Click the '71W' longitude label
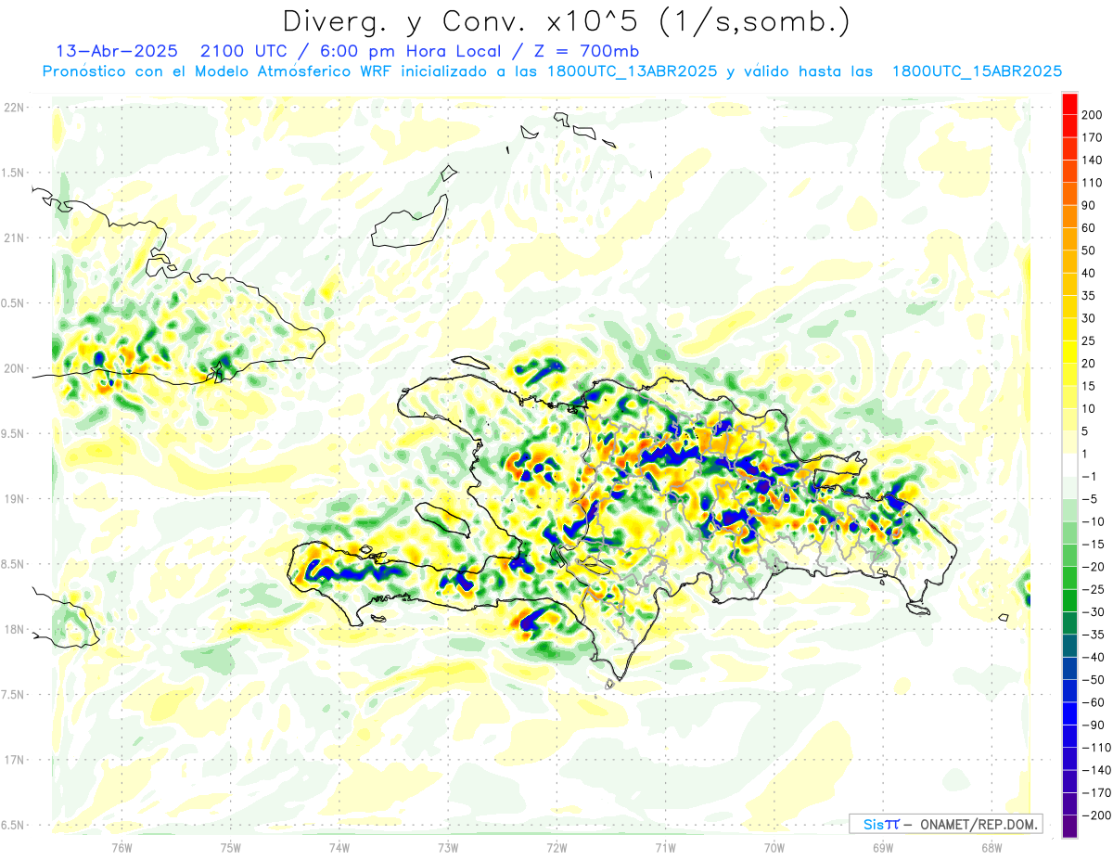Image resolution: width=1113 pixels, height=860 pixels. 665,846
